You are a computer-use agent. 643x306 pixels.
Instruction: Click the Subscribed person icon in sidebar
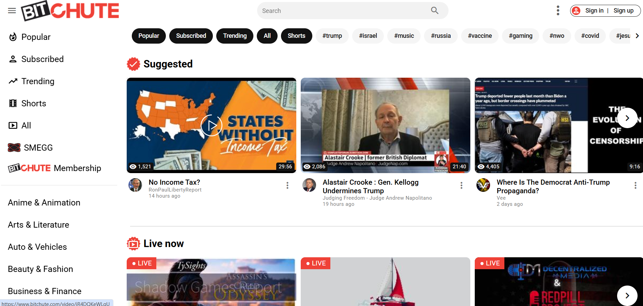pos(13,59)
